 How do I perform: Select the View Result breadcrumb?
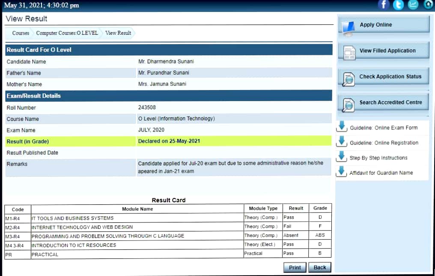(x=118, y=33)
